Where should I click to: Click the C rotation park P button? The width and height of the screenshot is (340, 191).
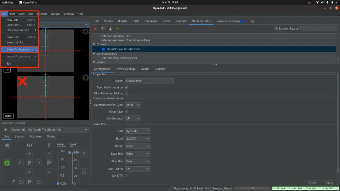29,182
